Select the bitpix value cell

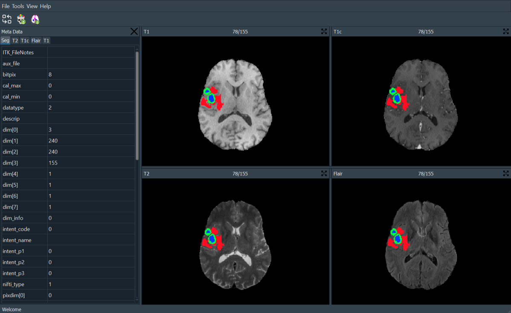coord(91,75)
